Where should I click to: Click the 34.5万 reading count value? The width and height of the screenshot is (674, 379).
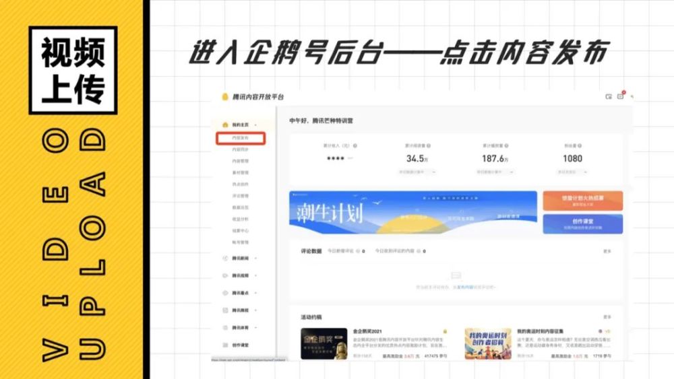point(417,158)
